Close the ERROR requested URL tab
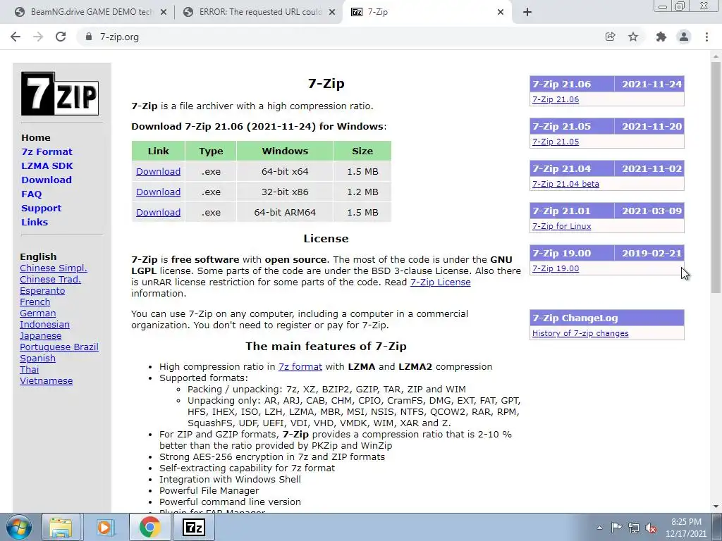This screenshot has height=541, width=722. [332, 13]
